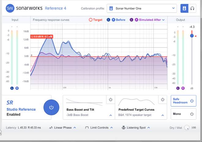Toggle Safe Headroom
The width and height of the screenshot is (202, 142).
point(183,101)
